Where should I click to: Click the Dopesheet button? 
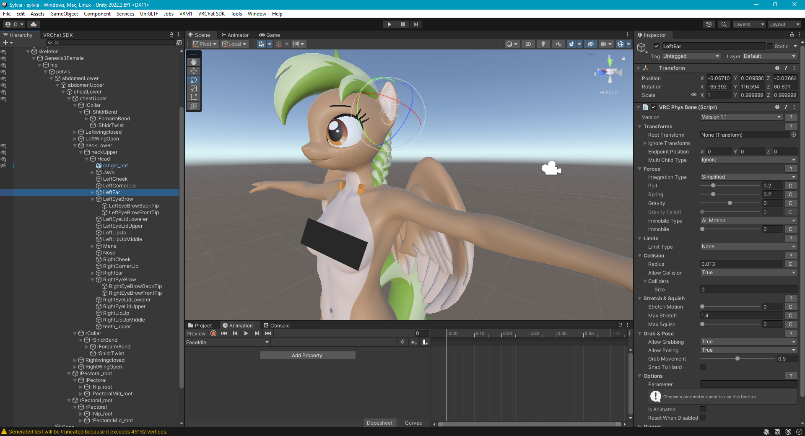[x=380, y=423]
